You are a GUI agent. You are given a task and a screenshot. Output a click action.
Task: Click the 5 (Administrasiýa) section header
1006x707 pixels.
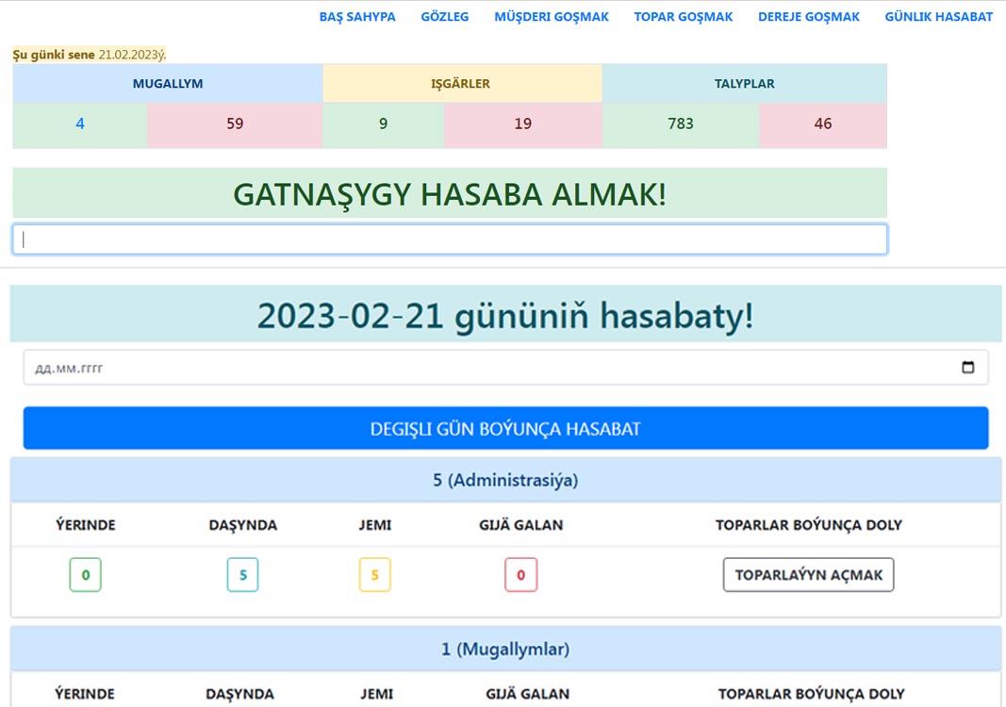tap(505, 480)
